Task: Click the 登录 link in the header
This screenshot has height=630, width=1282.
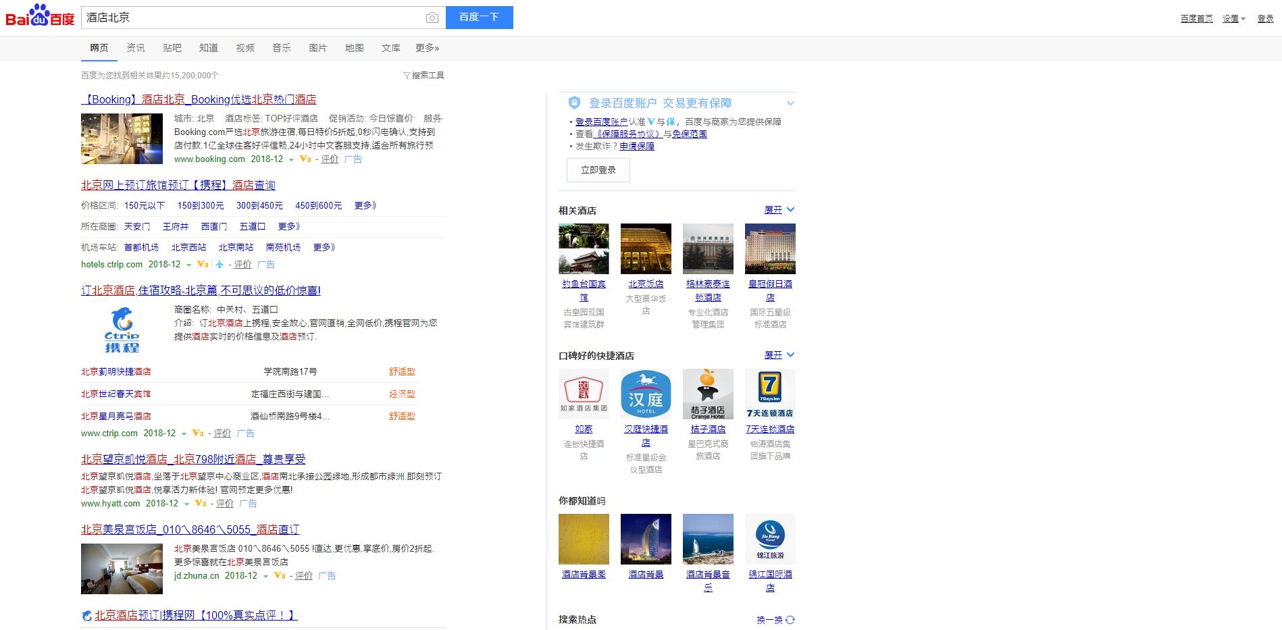Action: pyautogui.click(x=1265, y=19)
